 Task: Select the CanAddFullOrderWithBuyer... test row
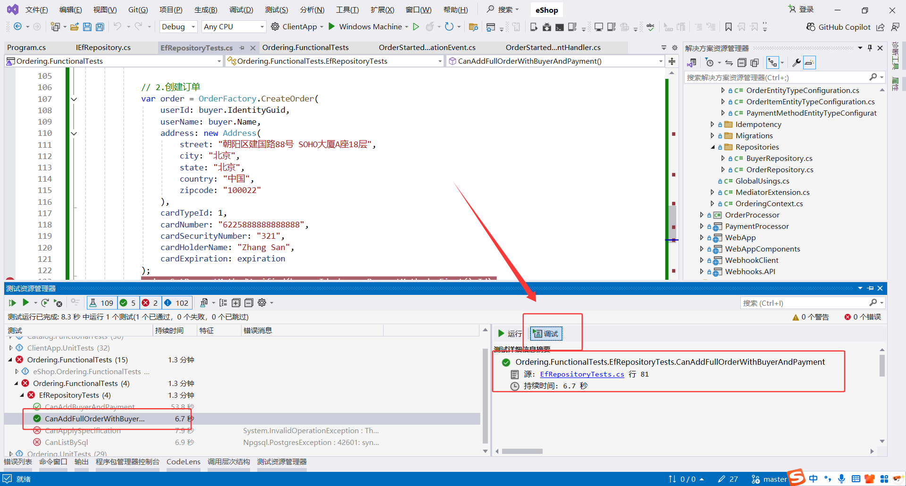coord(242,419)
